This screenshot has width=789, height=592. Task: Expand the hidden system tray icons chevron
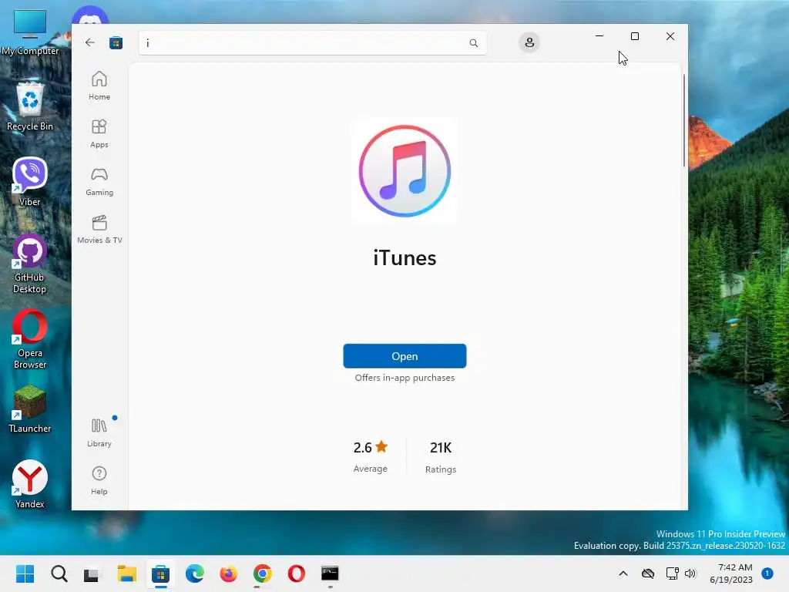tap(623, 573)
